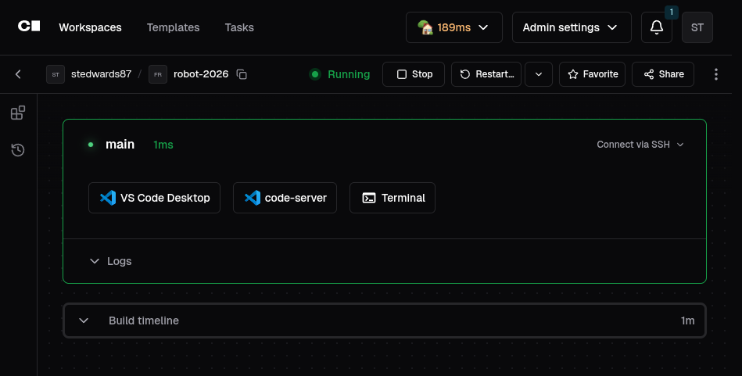Expand the Build timeline panel

pyautogui.click(x=384, y=320)
